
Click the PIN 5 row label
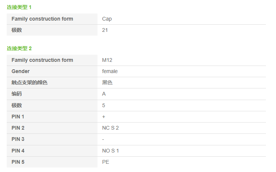click(18, 162)
